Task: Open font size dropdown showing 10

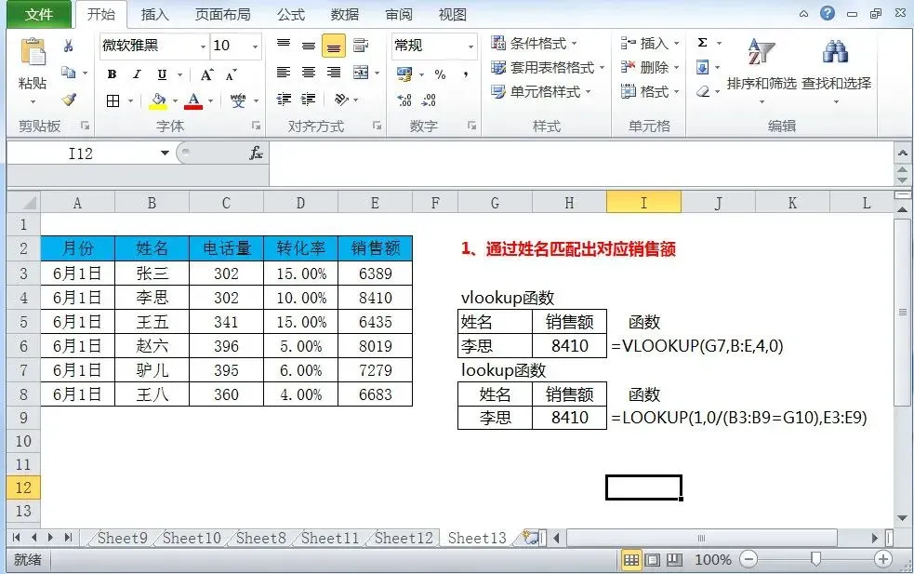Action: (x=256, y=47)
